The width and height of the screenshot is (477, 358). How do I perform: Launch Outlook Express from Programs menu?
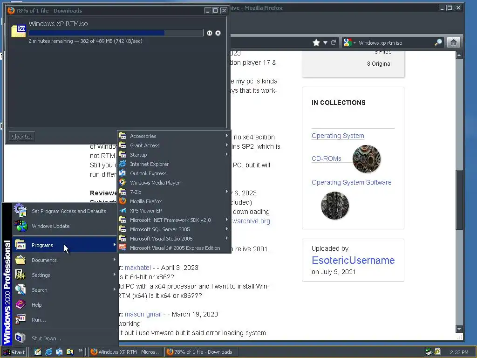click(x=174, y=173)
